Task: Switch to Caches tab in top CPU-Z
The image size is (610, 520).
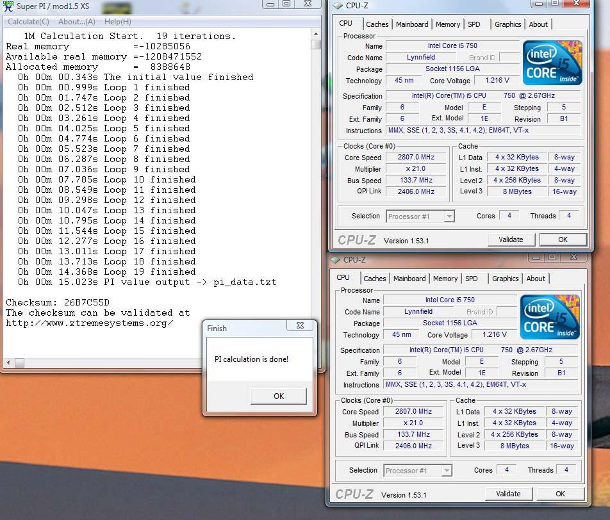Action: (x=377, y=24)
